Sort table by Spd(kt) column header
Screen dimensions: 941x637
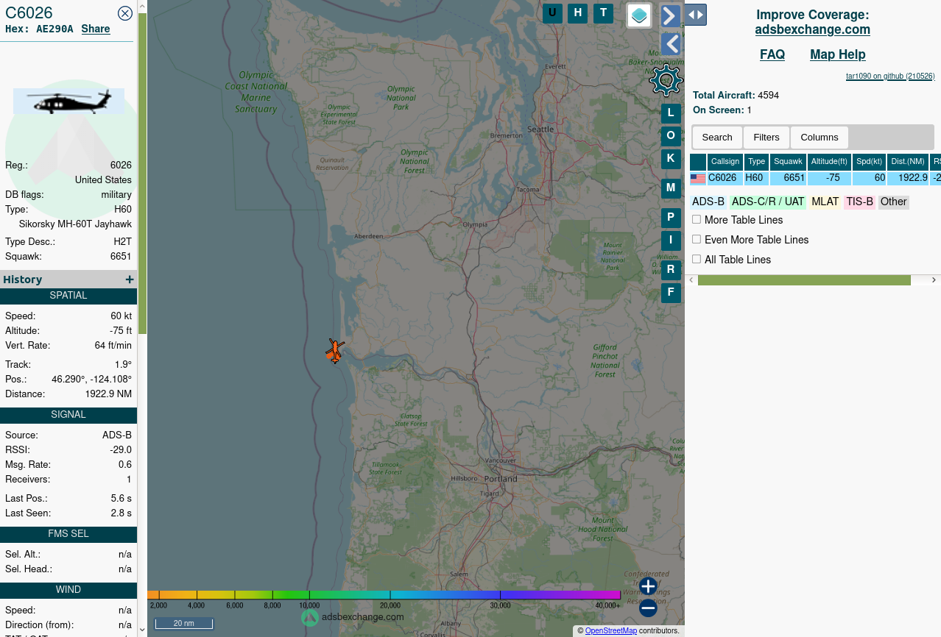[x=870, y=162]
